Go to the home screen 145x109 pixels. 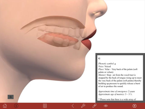pos(5,106)
